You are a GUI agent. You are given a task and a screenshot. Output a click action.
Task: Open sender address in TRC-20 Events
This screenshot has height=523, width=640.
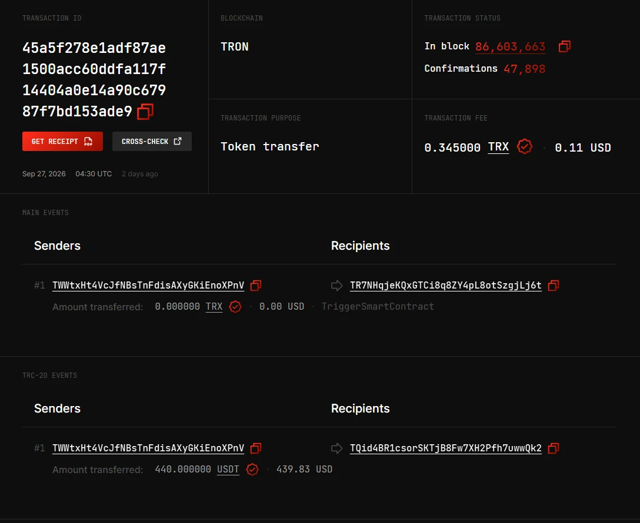pos(148,448)
